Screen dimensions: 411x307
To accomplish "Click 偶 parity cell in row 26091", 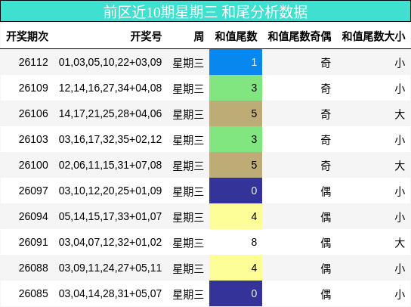I will (326, 243).
